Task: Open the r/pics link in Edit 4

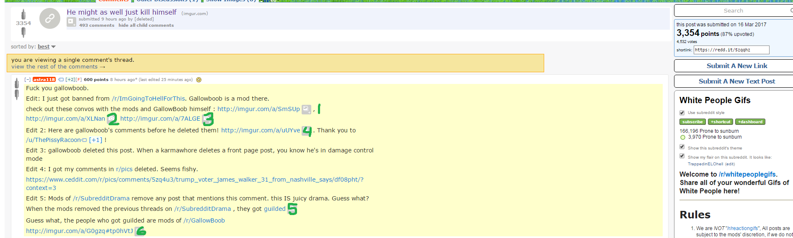Action: [124, 169]
